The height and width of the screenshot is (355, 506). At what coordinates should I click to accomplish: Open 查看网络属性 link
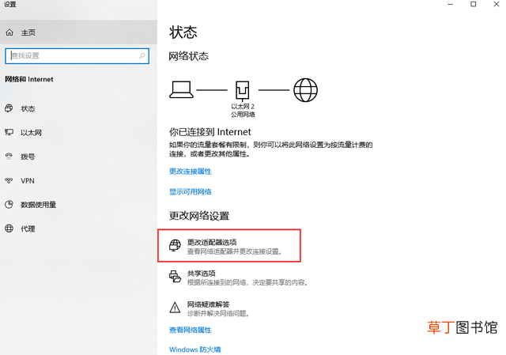tap(191, 330)
